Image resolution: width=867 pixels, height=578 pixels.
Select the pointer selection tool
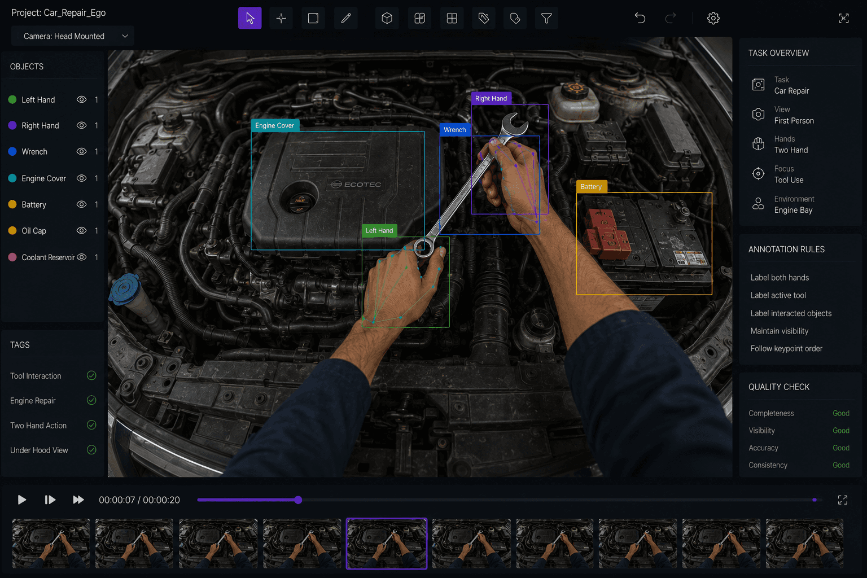pos(249,18)
